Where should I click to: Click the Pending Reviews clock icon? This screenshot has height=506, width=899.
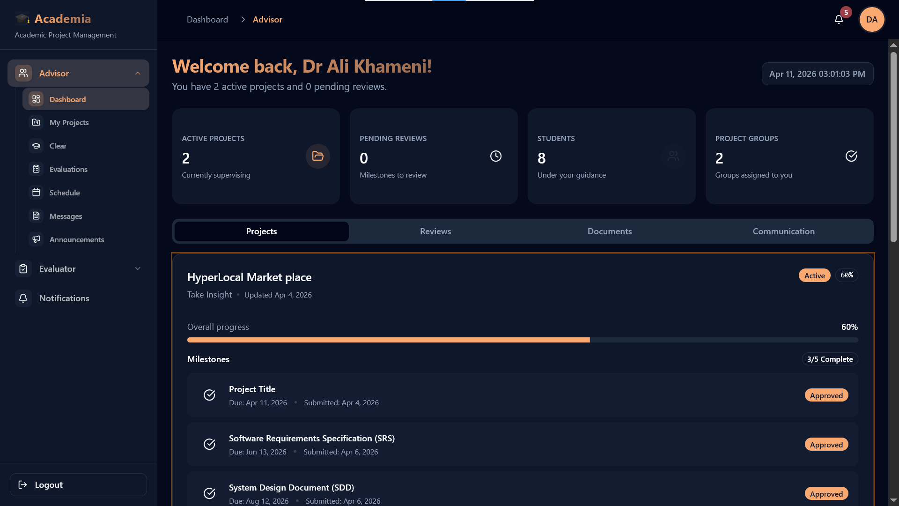point(496,156)
